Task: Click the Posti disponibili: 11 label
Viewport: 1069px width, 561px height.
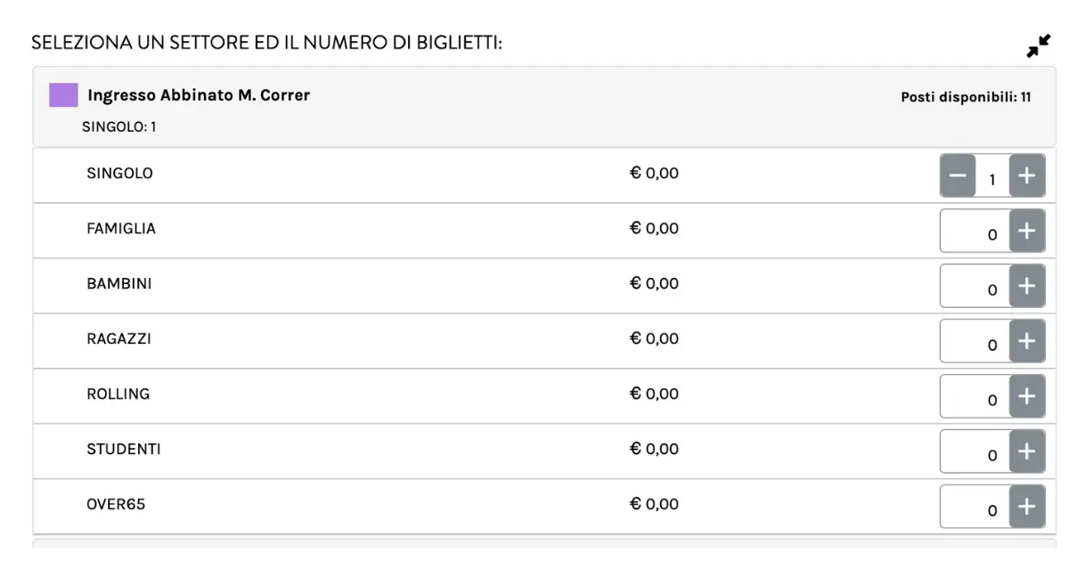Action: 966,97
